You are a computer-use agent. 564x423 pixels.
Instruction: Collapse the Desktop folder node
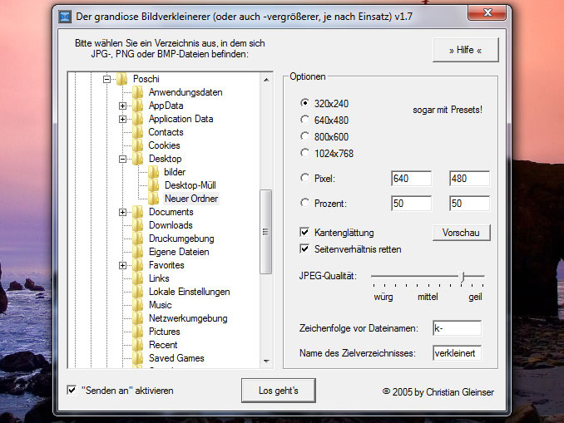click(x=122, y=159)
